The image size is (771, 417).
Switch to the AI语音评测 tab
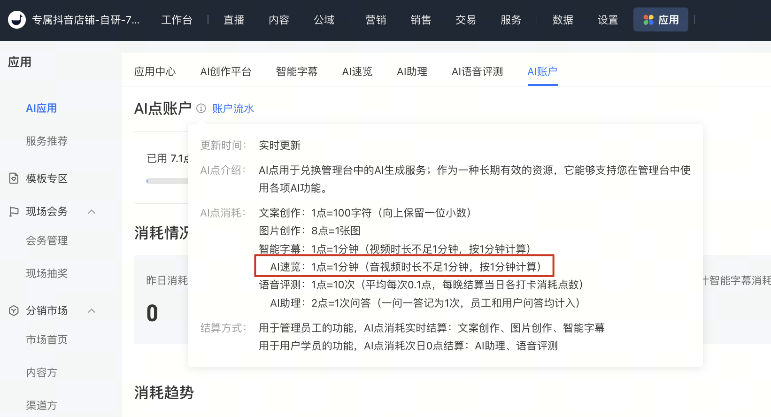[478, 71]
